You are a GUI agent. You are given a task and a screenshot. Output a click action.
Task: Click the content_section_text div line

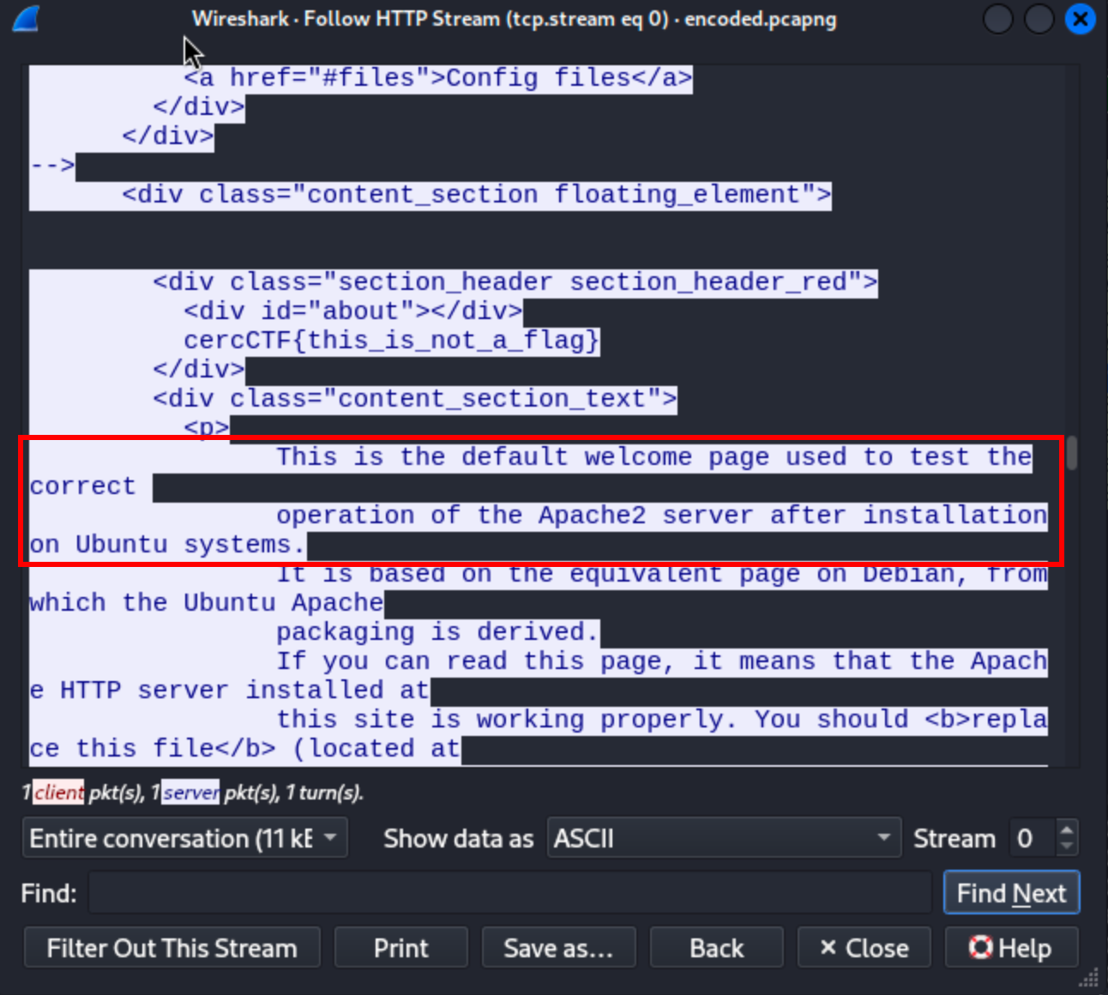coord(415,399)
